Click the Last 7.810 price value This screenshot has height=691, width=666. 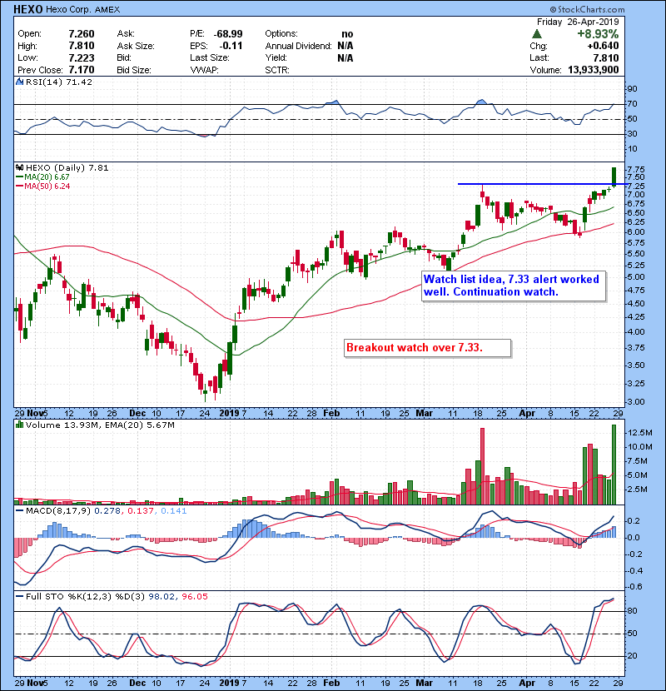tap(605, 57)
